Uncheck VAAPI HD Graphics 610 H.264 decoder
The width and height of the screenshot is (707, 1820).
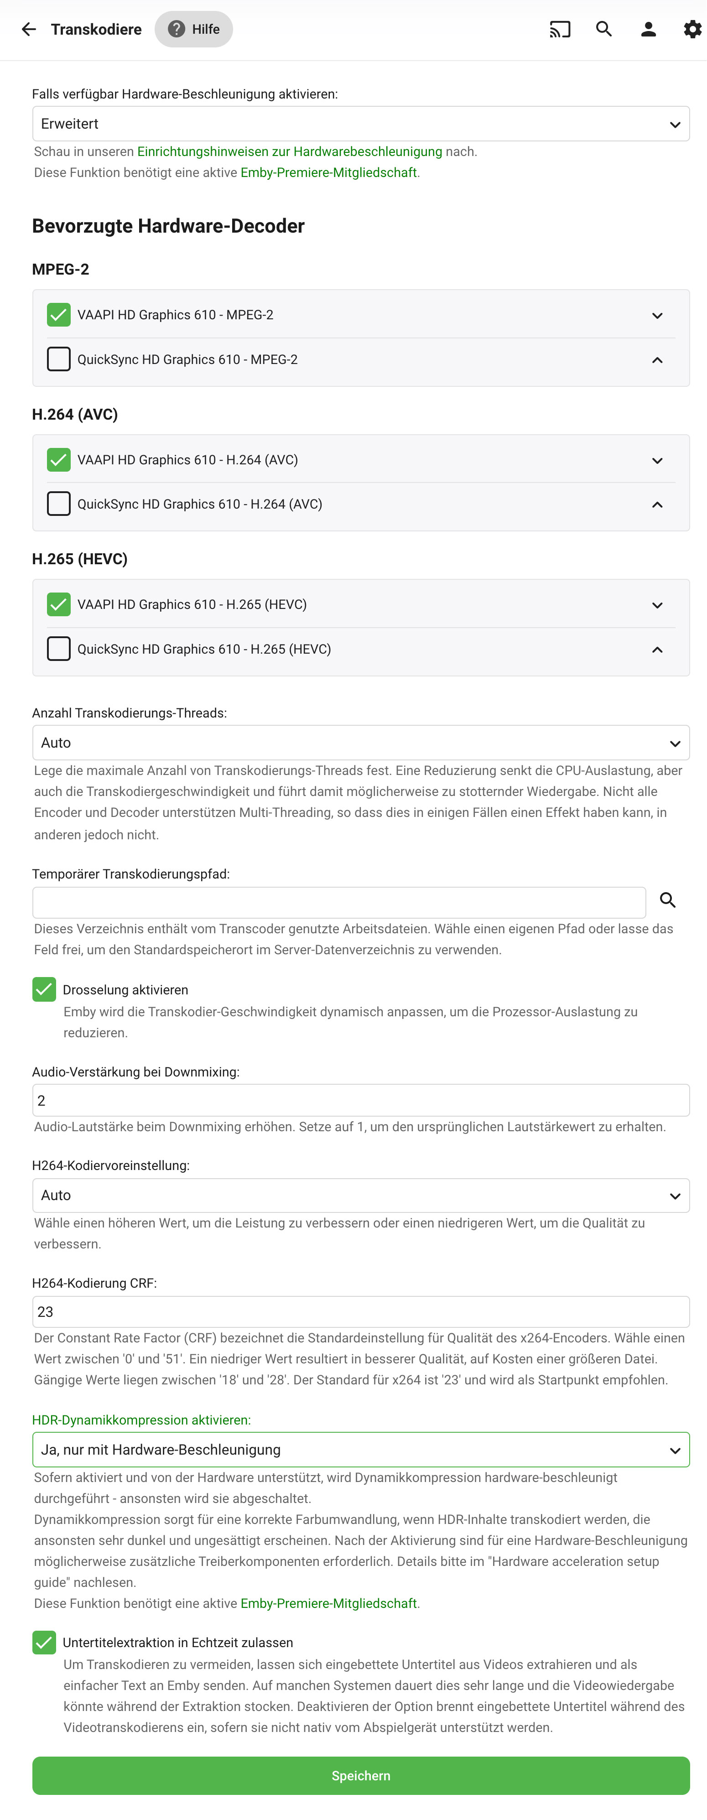coord(59,460)
